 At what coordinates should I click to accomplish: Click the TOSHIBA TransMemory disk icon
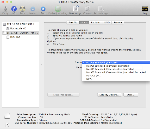5,33
